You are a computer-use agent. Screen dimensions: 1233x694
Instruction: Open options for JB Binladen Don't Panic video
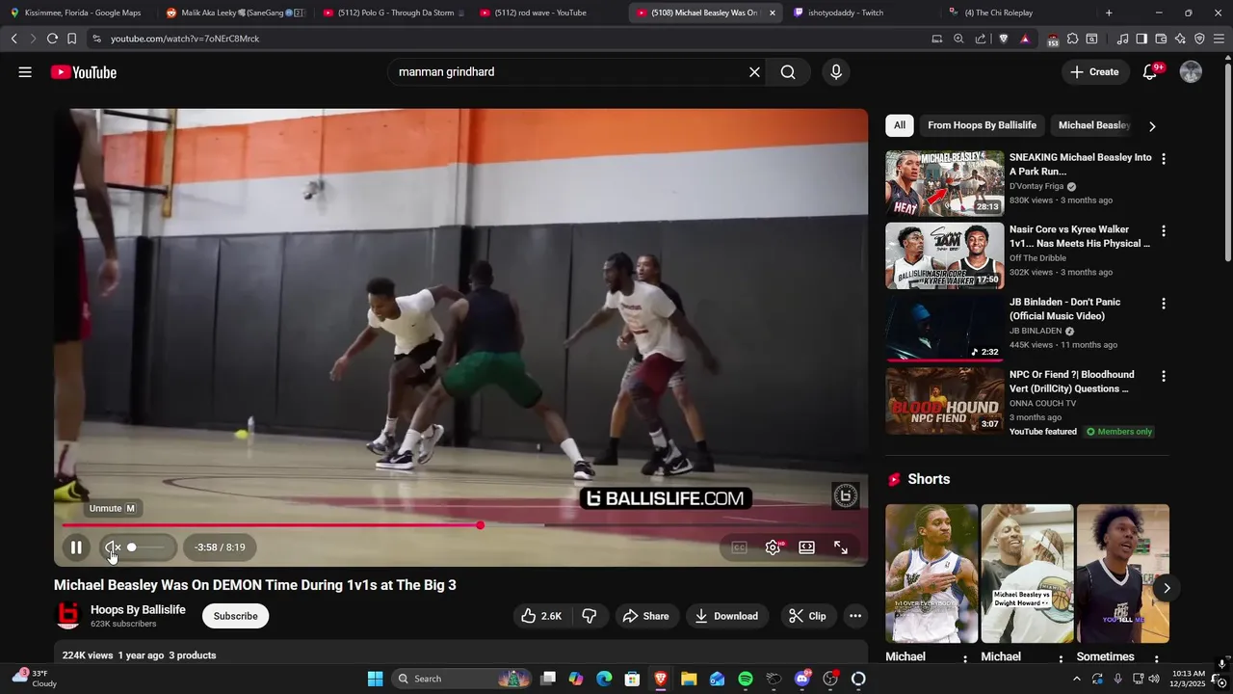point(1163,304)
